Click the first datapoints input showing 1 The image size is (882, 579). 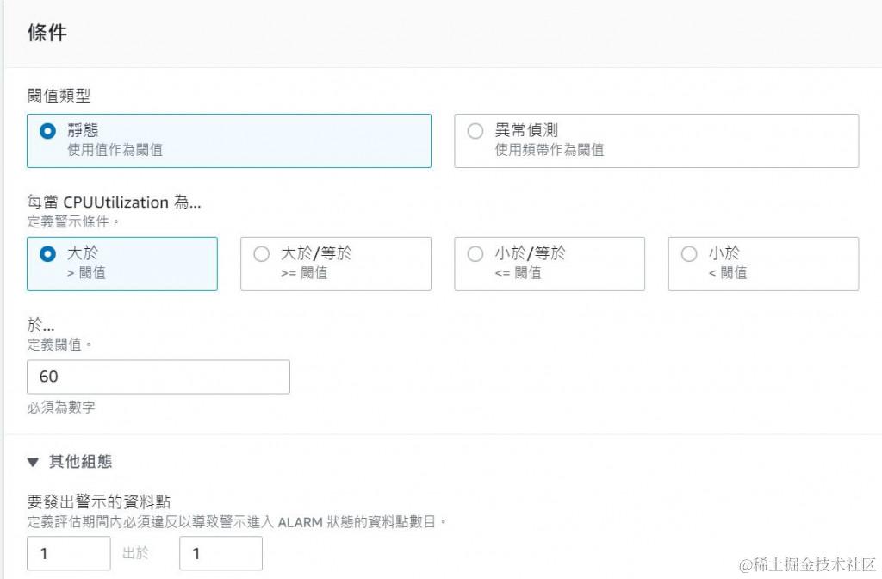[68, 553]
